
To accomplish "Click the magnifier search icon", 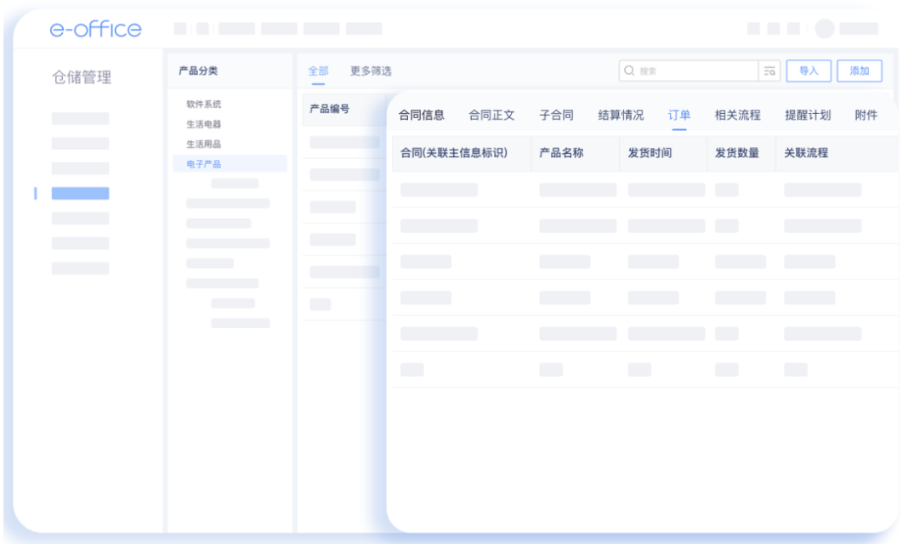I will (629, 71).
